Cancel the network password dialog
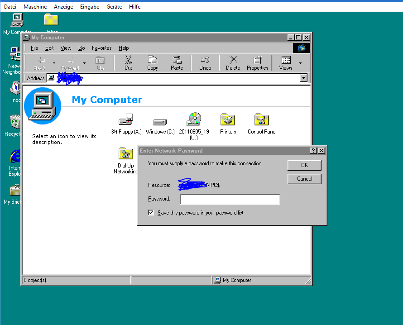This screenshot has height=325, width=403. point(304,179)
